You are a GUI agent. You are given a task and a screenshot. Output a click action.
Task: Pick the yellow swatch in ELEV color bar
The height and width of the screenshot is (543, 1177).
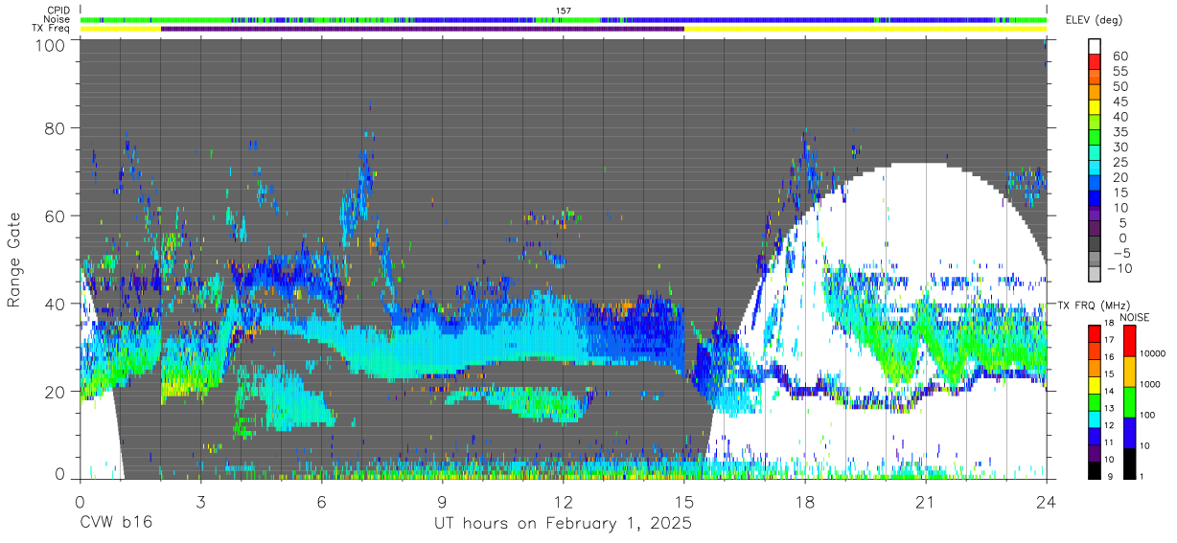pyautogui.click(x=1095, y=107)
